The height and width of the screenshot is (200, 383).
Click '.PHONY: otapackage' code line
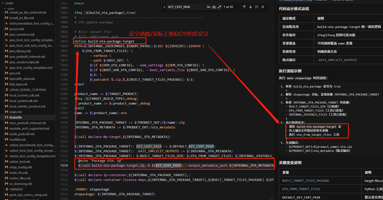pos(92,189)
